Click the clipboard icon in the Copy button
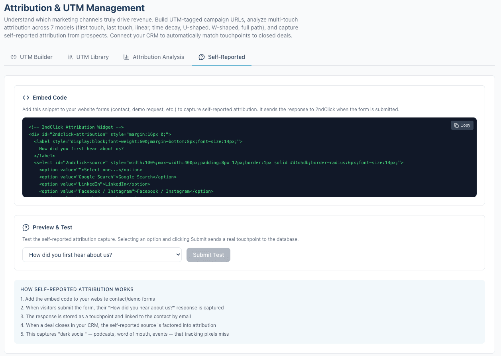Image resolution: width=501 pixels, height=356 pixels. tap(456, 125)
